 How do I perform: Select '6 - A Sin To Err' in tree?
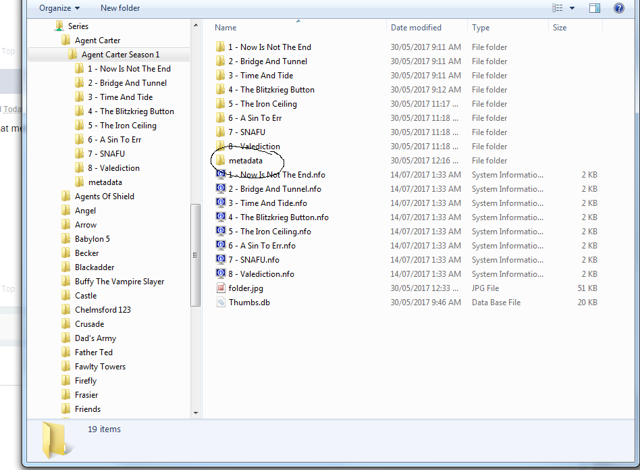(115, 140)
